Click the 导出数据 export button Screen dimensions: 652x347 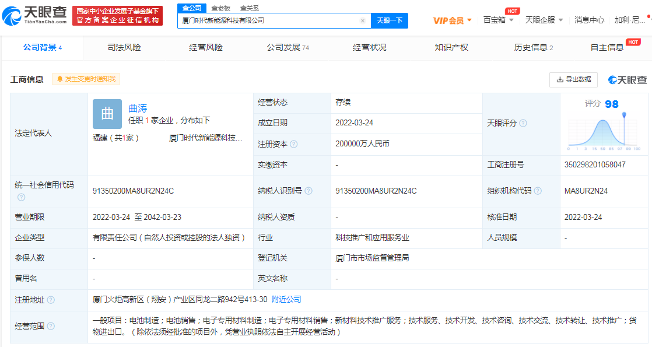573,79
